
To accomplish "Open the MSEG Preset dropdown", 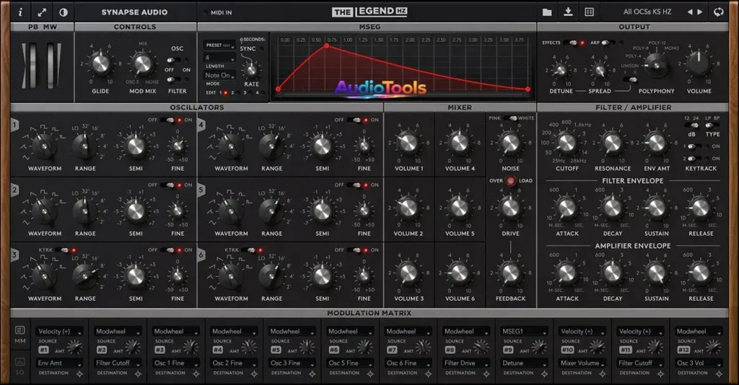I will [219, 45].
